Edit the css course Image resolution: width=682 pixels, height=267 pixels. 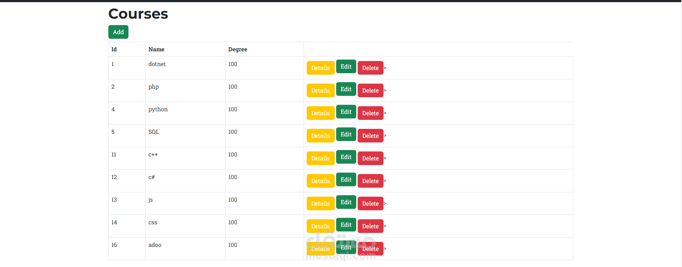coord(346,225)
